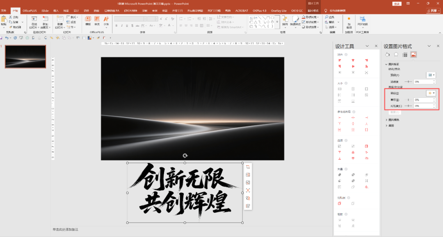Screen dimensions: 443x237
Task: Click the PDF转换 icon in PDF工具集 group
Action: pos(363,18)
